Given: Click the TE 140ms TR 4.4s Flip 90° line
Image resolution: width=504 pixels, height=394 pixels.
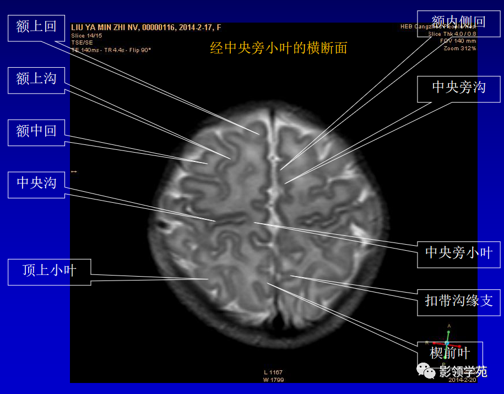Looking at the screenshot, I should click(111, 50).
